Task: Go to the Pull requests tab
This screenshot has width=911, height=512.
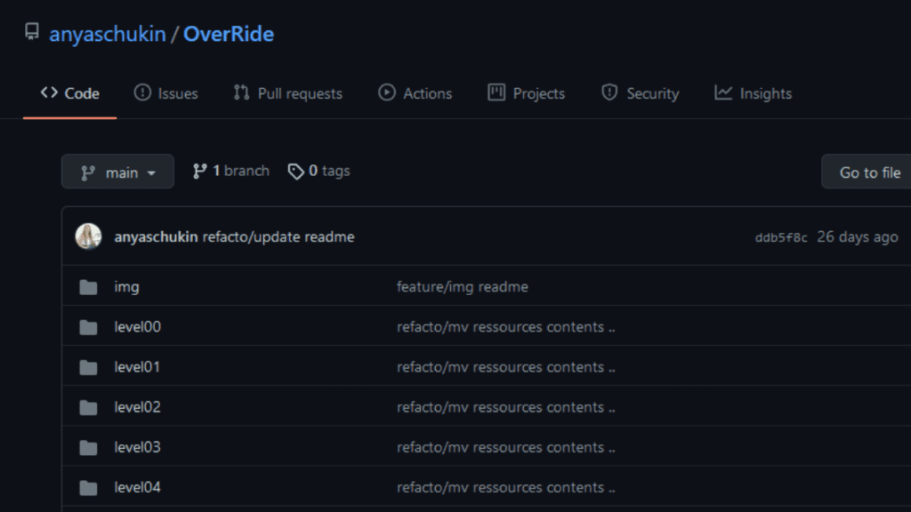Action: [288, 93]
